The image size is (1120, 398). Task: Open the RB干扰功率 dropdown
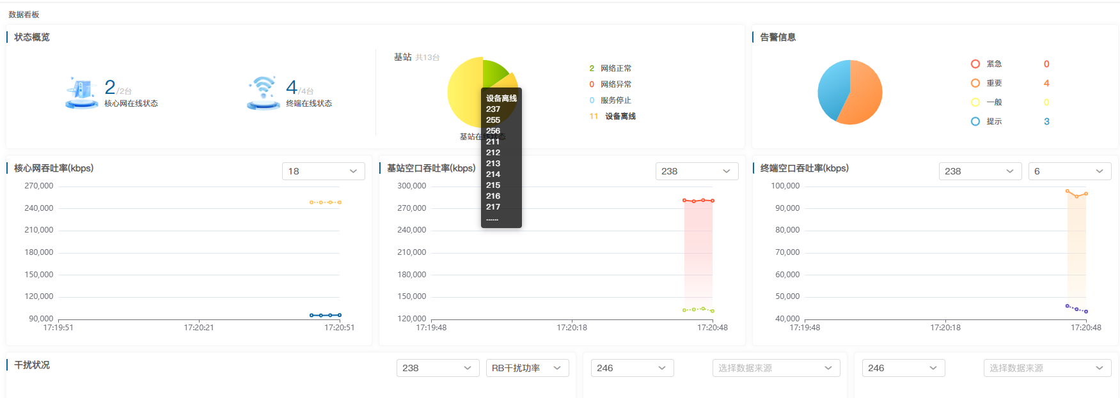tap(526, 368)
